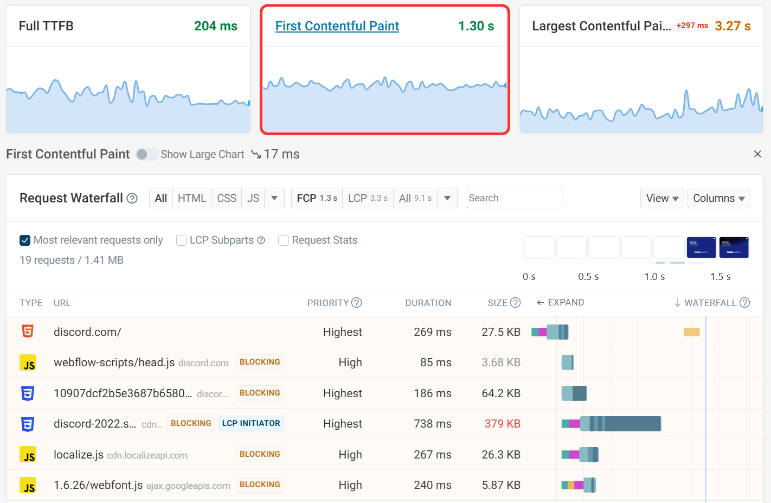Expand the resource type filter dropdown arrow
771x503 pixels.
pyautogui.click(x=274, y=199)
